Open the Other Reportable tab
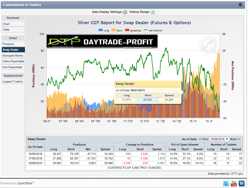This screenshot has height=188, width=250. tap(13, 61)
